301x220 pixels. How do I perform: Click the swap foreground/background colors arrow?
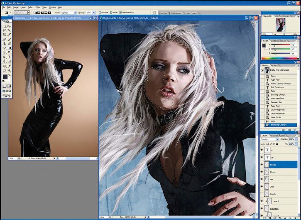(x=10, y=75)
